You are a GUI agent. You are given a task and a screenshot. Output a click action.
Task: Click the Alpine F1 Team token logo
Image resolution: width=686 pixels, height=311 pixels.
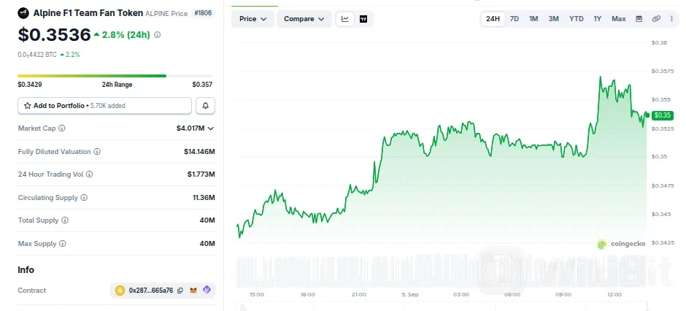click(x=23, y=13)
